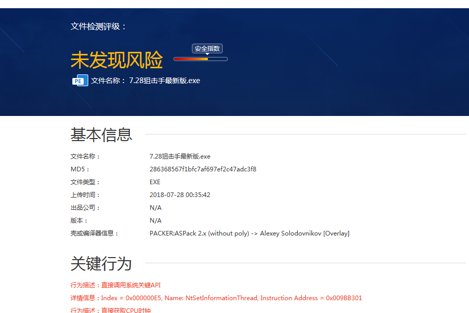The width and height of the screenshot is (469, 313).
Task: Click the 壳或编译器信息： label
Action: click(94, 233)
